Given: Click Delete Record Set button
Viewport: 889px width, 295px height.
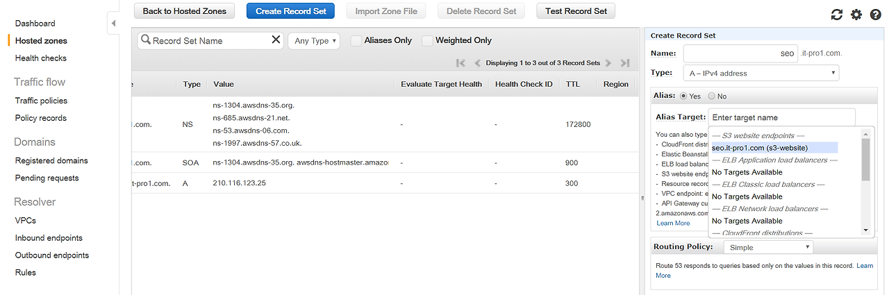Looking at the screenshot, I should tap(481, 11).
